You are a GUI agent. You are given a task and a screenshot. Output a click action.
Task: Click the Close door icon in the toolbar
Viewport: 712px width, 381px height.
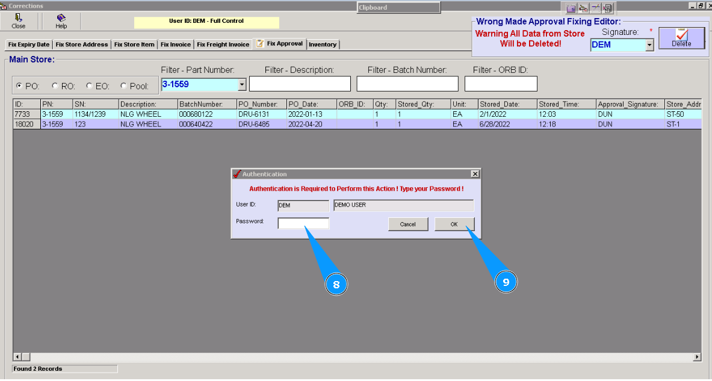(18, 17)
